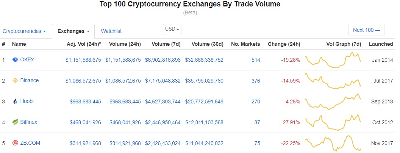Sort by No. Markets column header
This screenshot has width=400, height=153.
click(x=245, y=44)
